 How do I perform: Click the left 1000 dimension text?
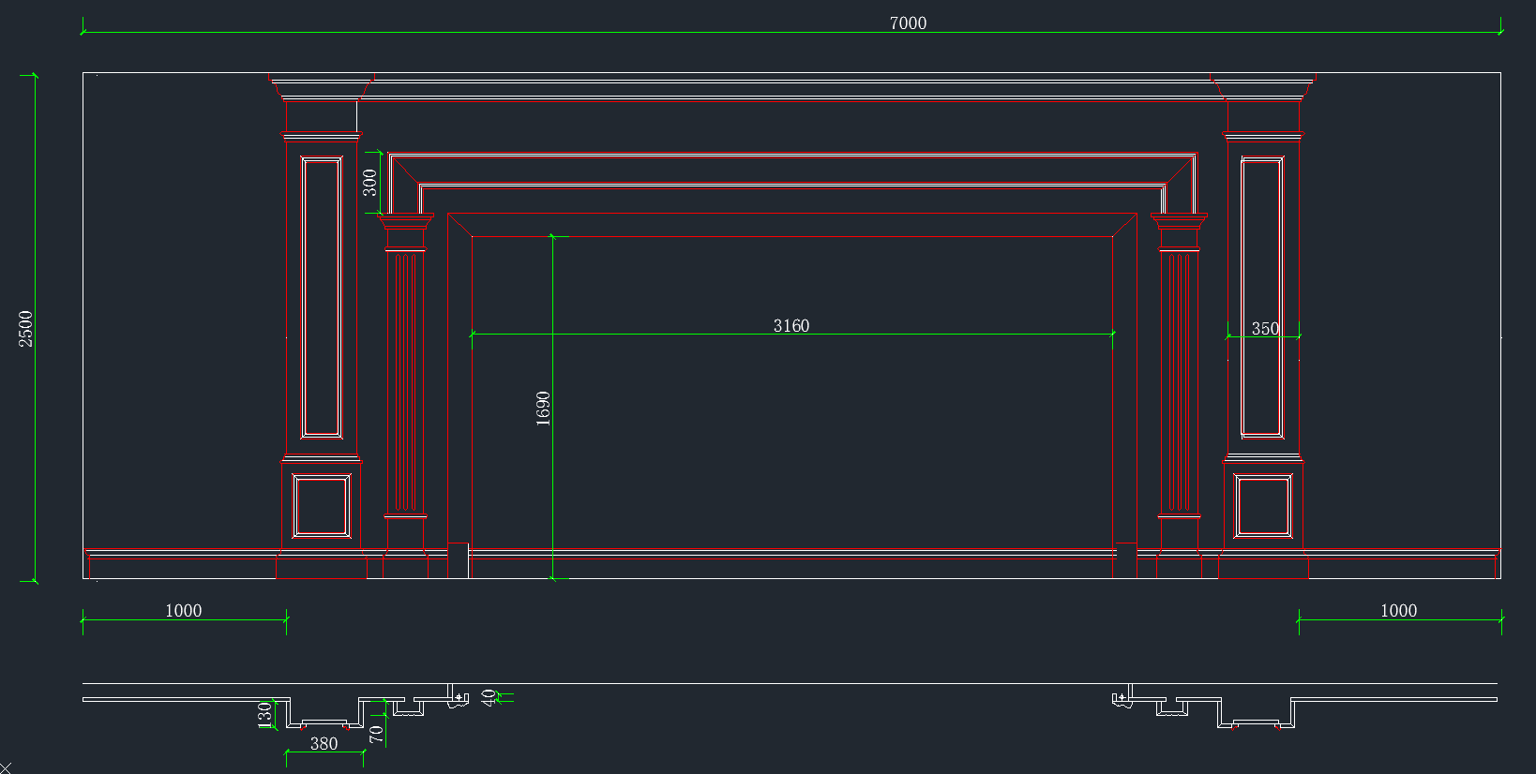pos(183,610)
